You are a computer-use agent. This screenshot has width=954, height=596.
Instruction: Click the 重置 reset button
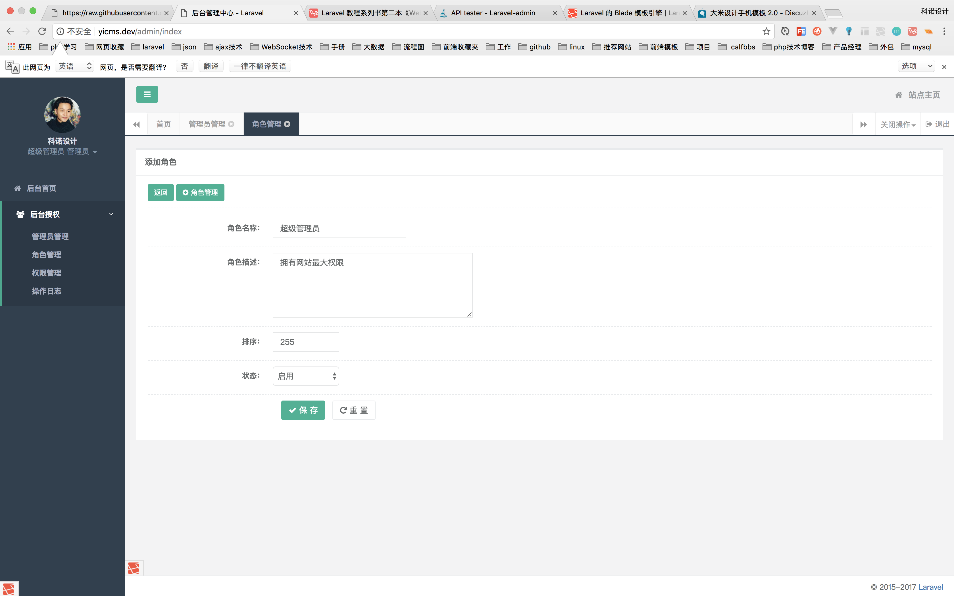coord(354,410)
